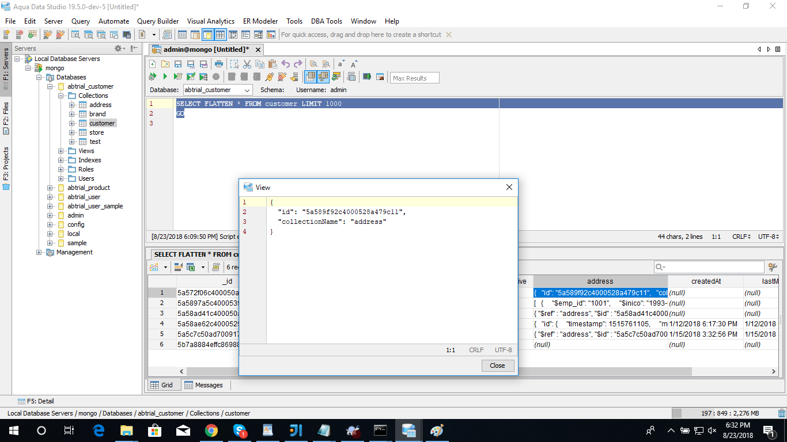The height and width of the screenshot is (442, 787).
Task: Click the results chart icon
Action: [x=154, y=267]
